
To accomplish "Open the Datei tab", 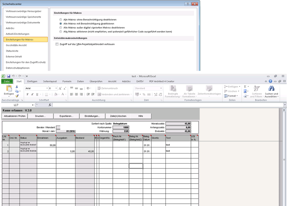I will click(7, 81).
